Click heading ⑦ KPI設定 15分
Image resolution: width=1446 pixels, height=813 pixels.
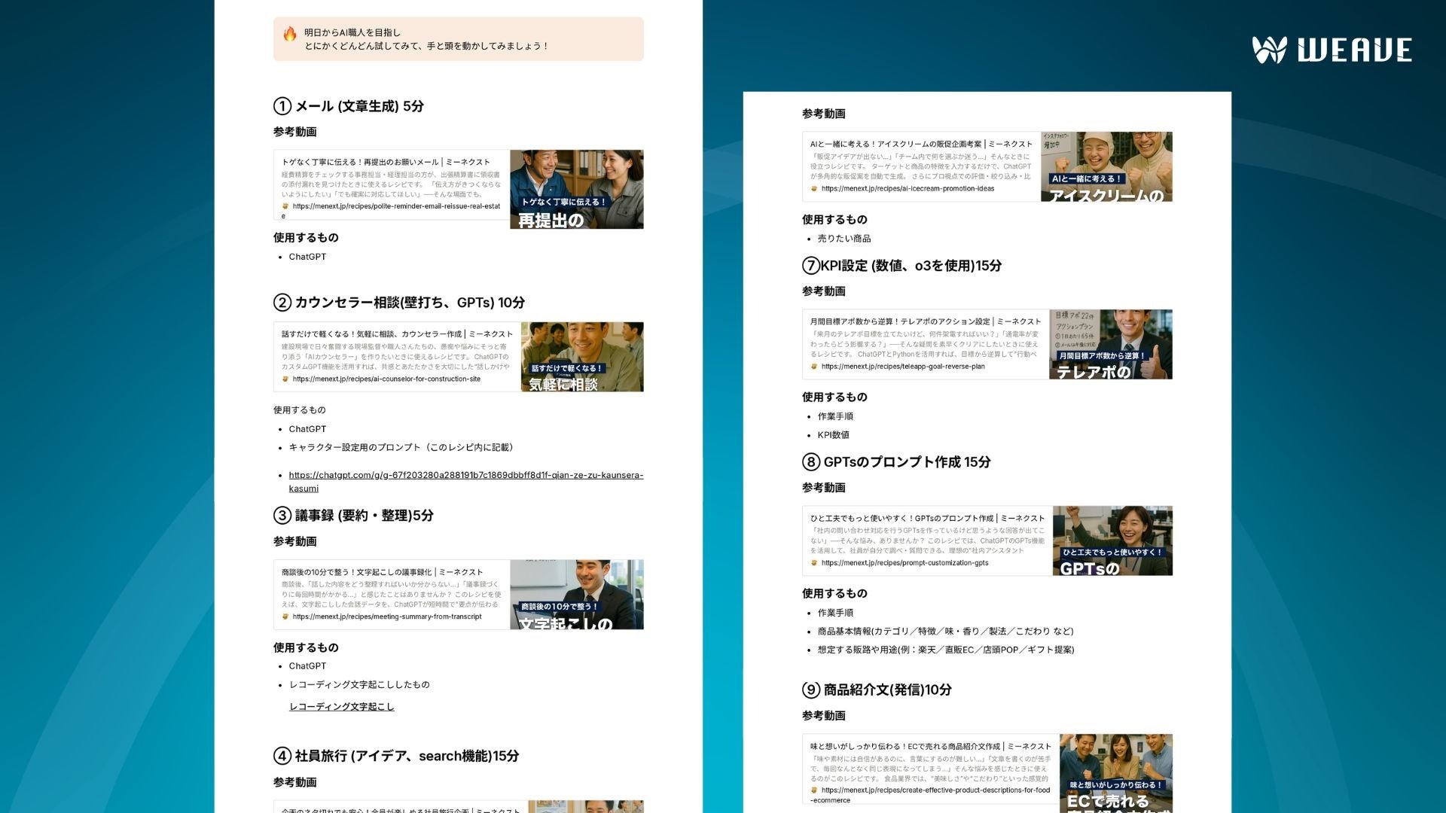901,266
